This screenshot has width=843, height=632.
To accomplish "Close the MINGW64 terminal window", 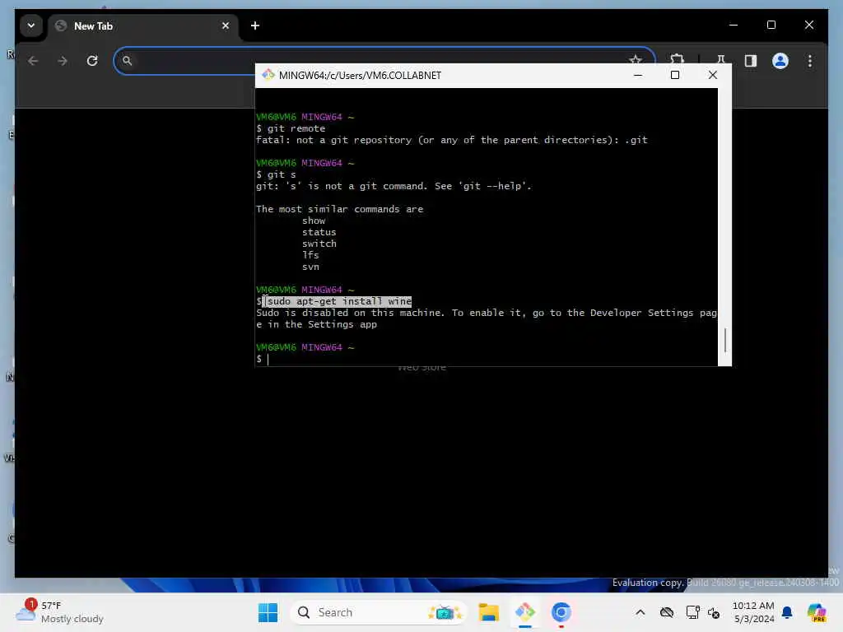I will 712,75.
